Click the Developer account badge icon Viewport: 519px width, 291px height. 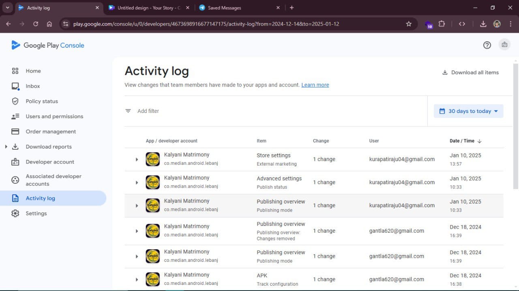tap(15, 162)
